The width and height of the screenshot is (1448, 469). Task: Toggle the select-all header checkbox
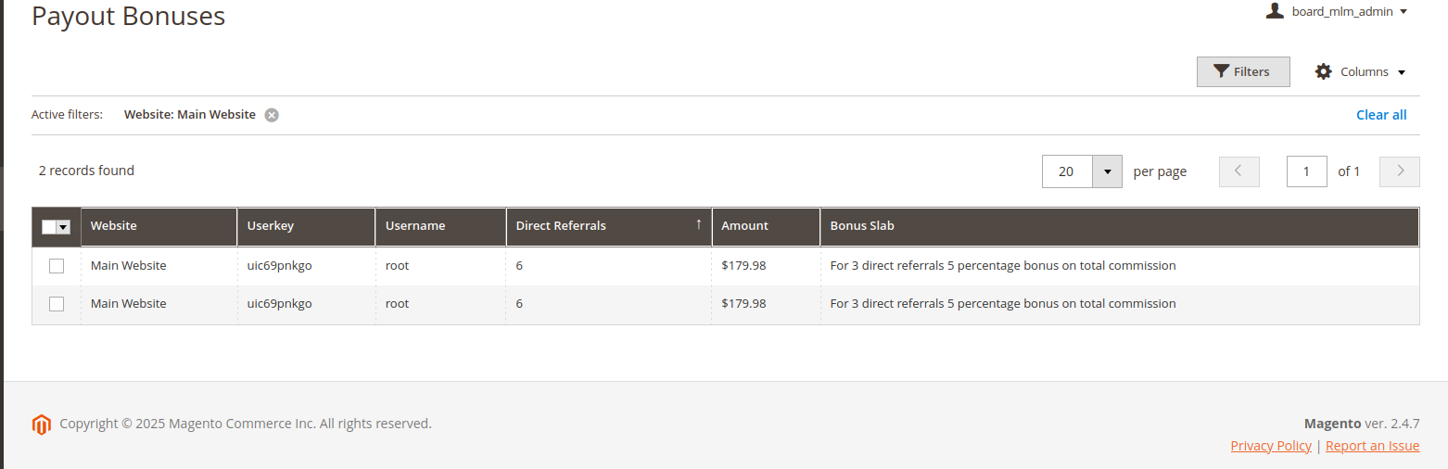(49, 227)
